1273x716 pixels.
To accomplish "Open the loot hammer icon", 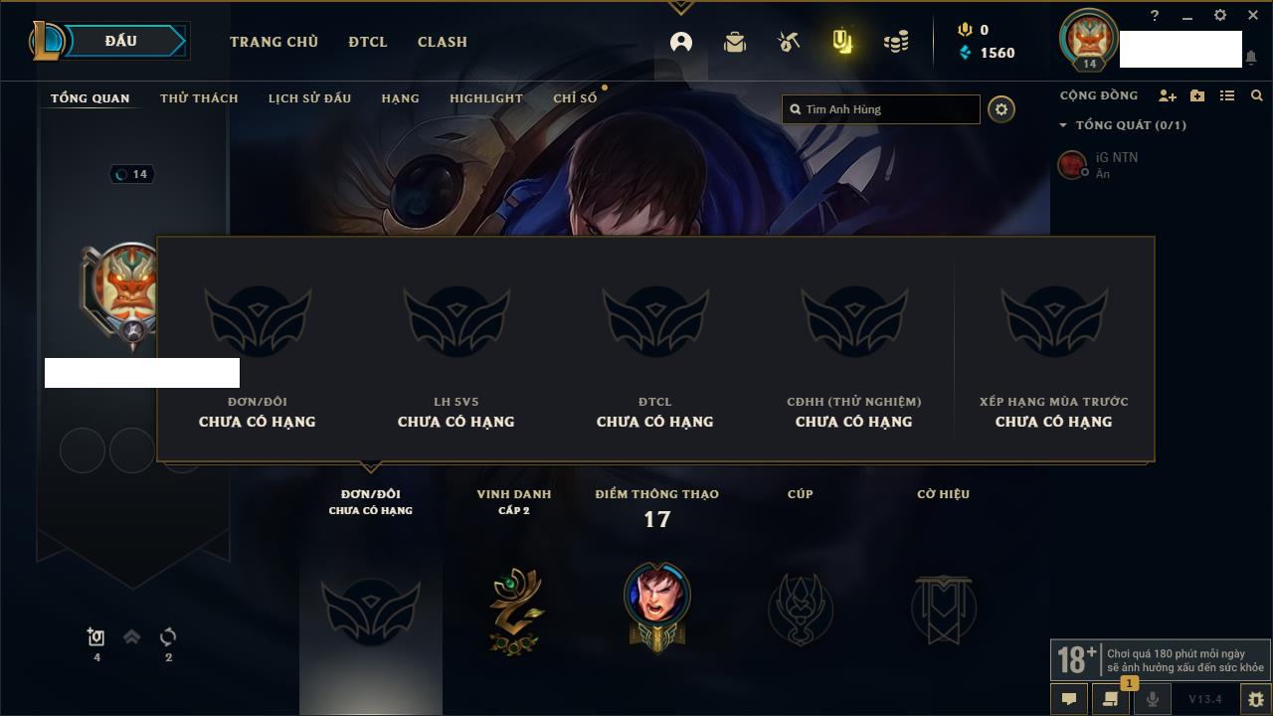I will coord(789,42).
